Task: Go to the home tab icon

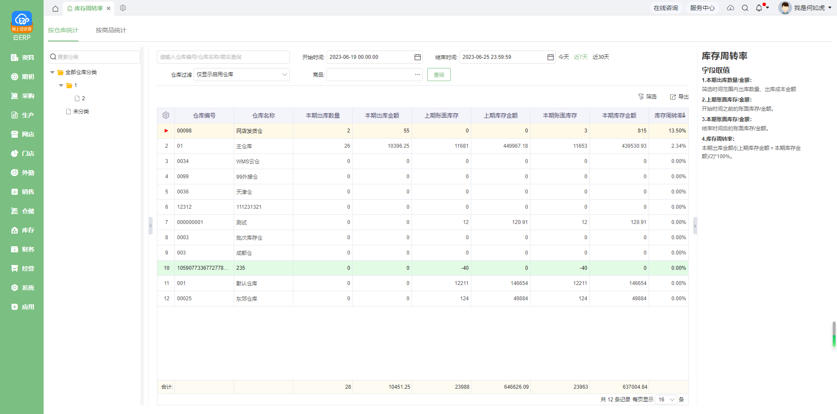Action: click(x=55, y=8)
